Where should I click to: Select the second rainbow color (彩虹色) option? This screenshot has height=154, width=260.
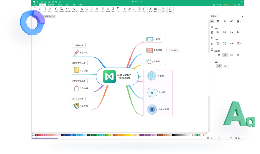click(225, 55)
